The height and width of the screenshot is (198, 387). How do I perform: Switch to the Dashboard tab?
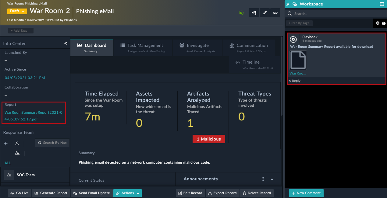tap(92, 48)
